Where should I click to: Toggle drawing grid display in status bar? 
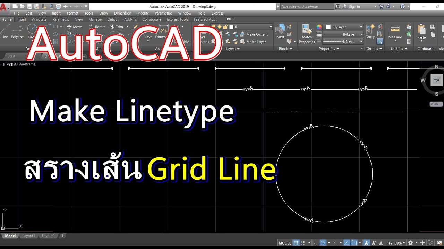tap(296, 243)
